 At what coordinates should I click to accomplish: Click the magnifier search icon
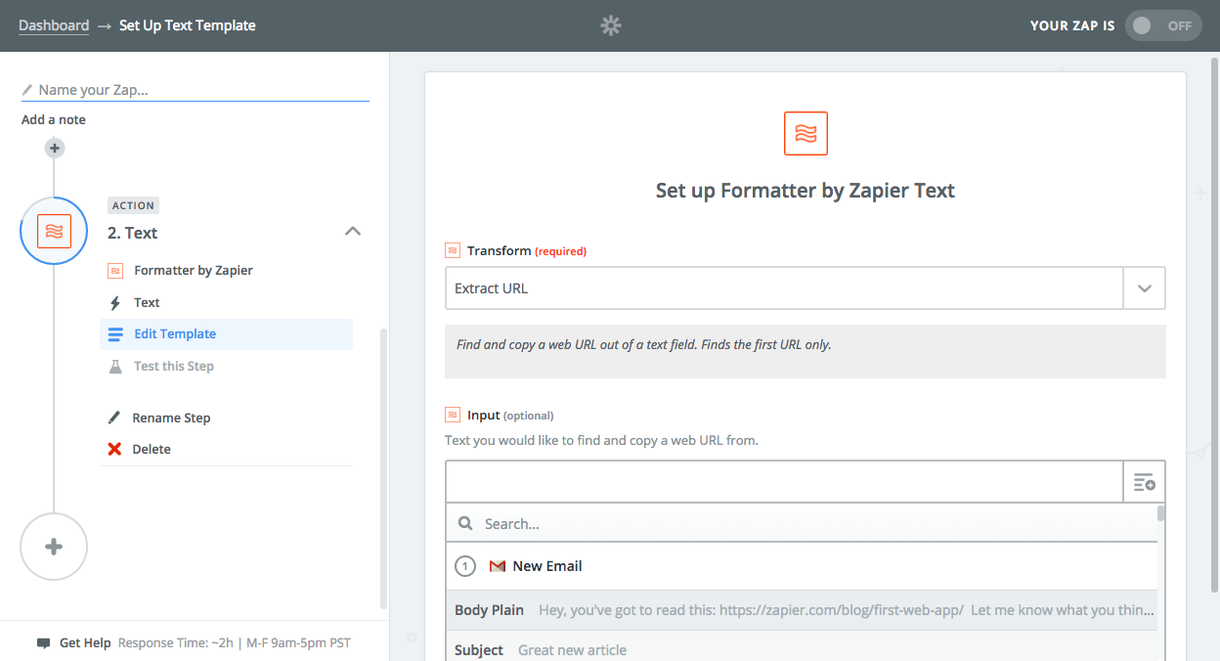[x=465, y=524]
